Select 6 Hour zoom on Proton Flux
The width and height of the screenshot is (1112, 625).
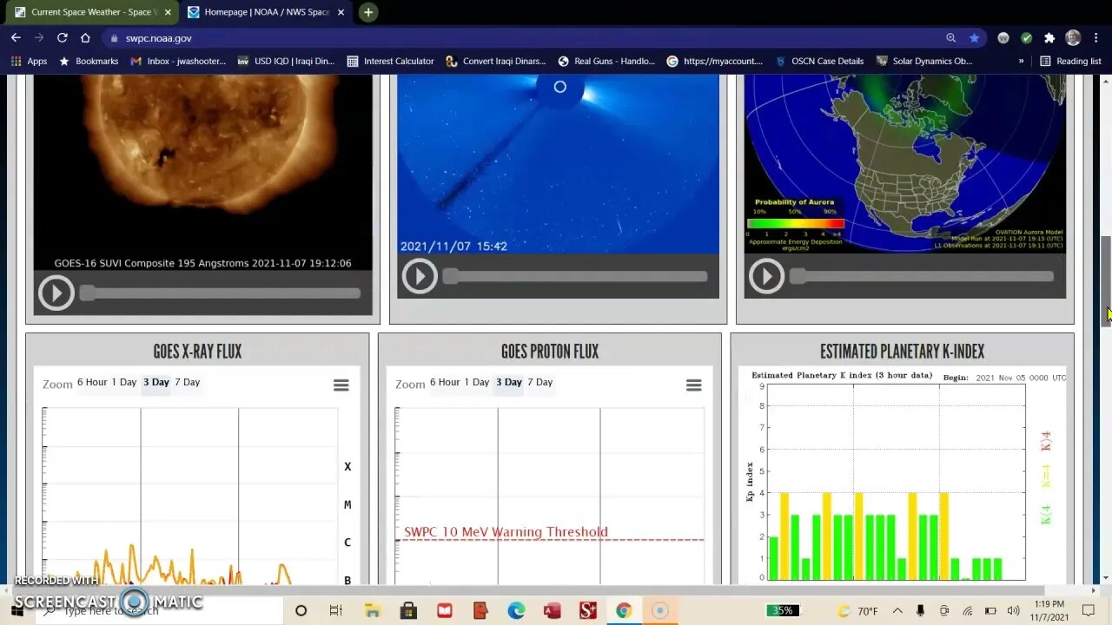pyautogui.click(x=445, y=382)
